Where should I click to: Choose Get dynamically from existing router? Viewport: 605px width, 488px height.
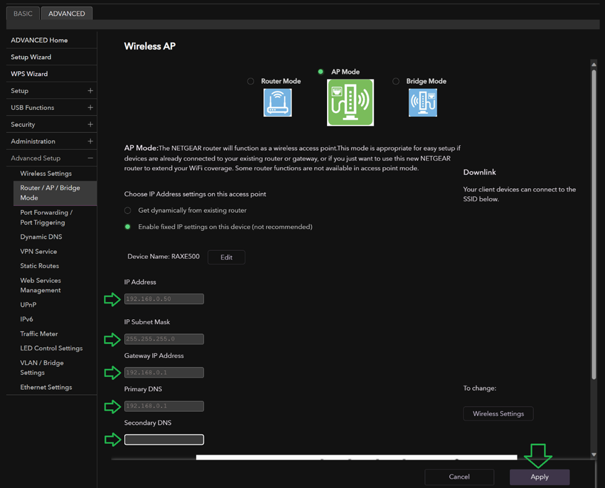[128, 210]
